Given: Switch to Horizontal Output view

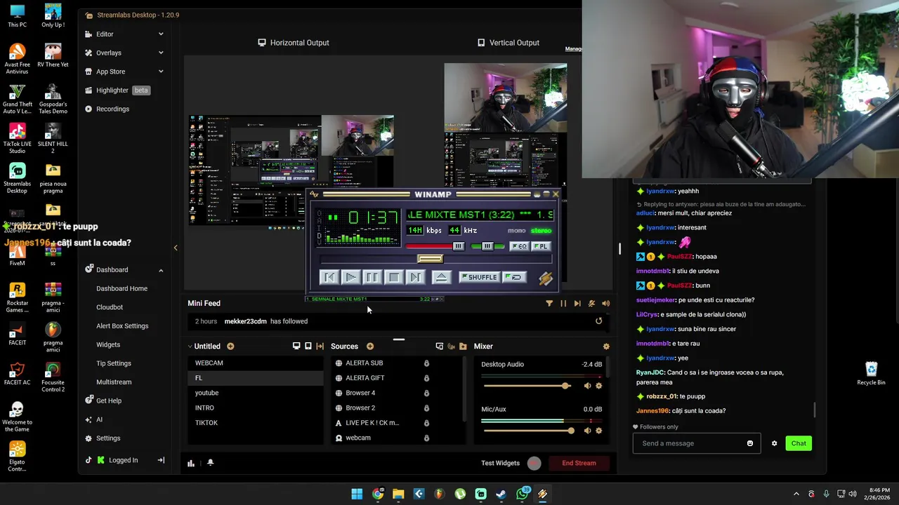Looking at the screenshot, I should (x=293, y=43).
